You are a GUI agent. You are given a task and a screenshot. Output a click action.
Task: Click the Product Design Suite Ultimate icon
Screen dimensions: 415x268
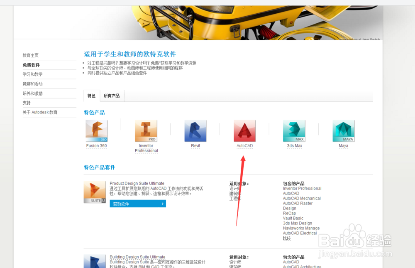(x=95, y=192)
